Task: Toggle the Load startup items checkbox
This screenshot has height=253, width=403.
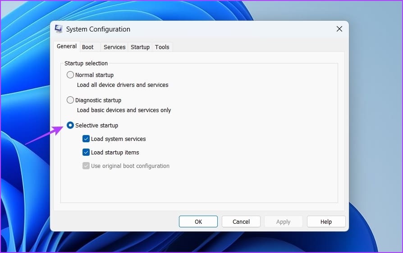Action: 86,153
